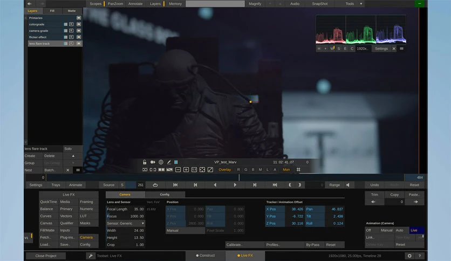Open the 1920x resolution dropdown in scopes
451x261 pixels.
(363, 49)
